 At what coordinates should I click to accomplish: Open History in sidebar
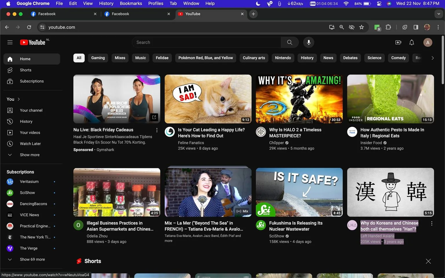click(32, 121)
